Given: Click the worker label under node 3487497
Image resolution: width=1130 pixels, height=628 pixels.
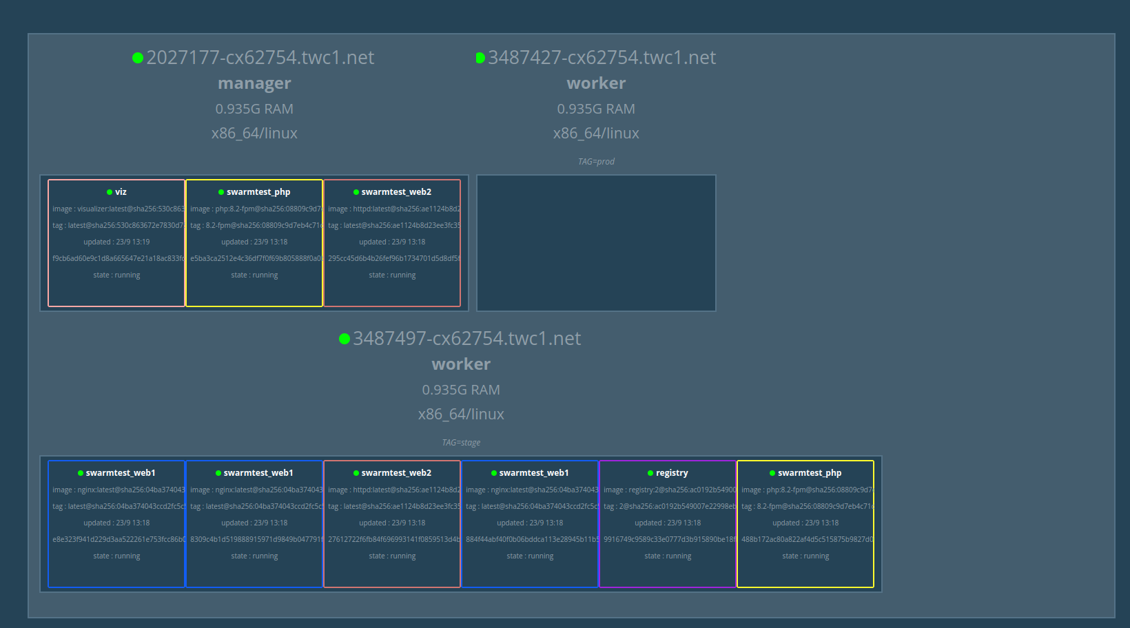Looking at the screenshot, I should [461, 364].
